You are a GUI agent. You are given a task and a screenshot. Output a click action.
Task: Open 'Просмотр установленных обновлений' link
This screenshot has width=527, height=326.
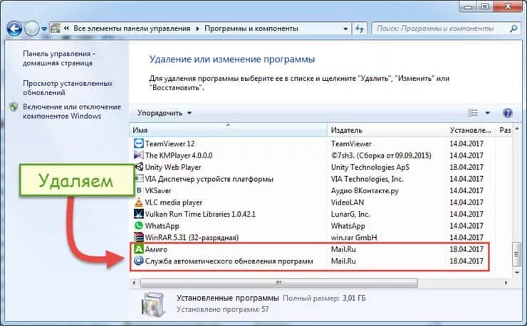pos(67,88)
